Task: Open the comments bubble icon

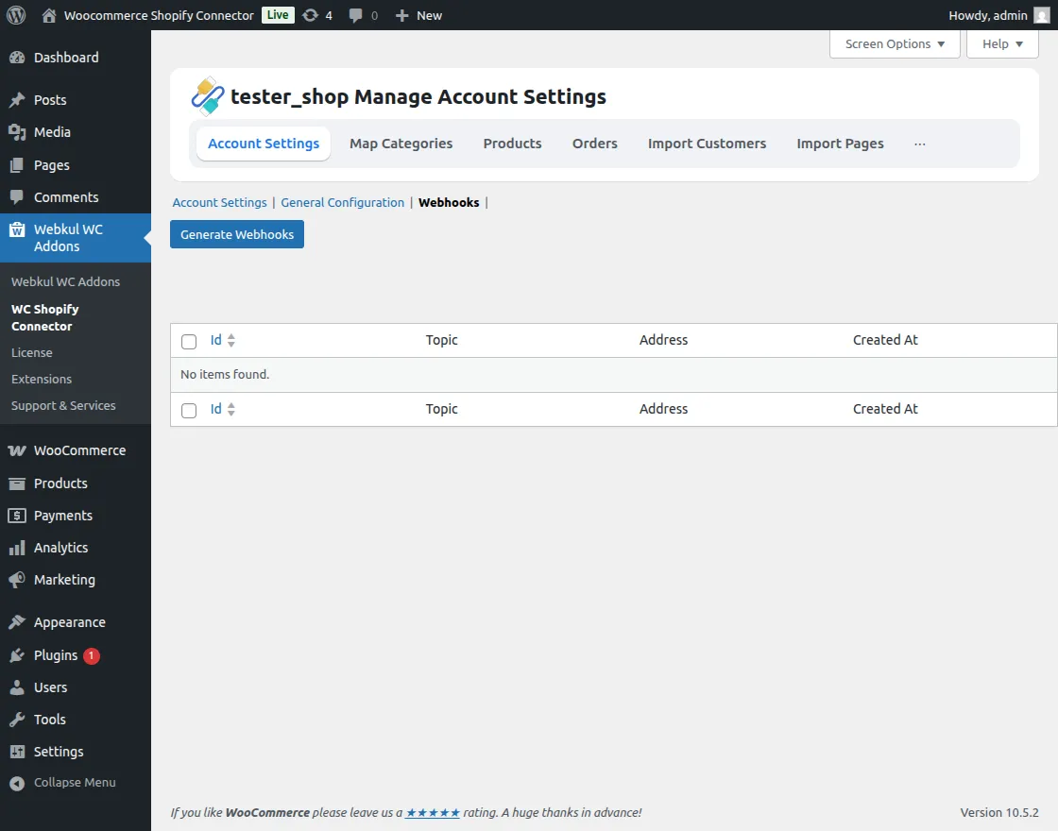Action: (357, 15)
